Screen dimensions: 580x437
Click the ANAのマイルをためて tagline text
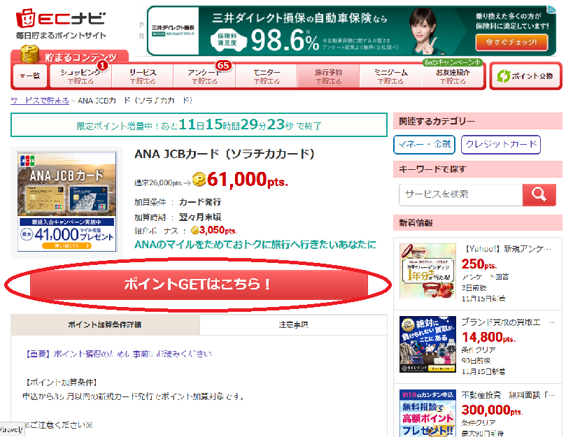click(255, 245)
